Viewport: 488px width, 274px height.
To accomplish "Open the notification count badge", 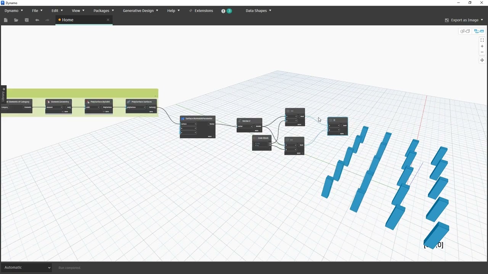I will click(x=229, y=11).
